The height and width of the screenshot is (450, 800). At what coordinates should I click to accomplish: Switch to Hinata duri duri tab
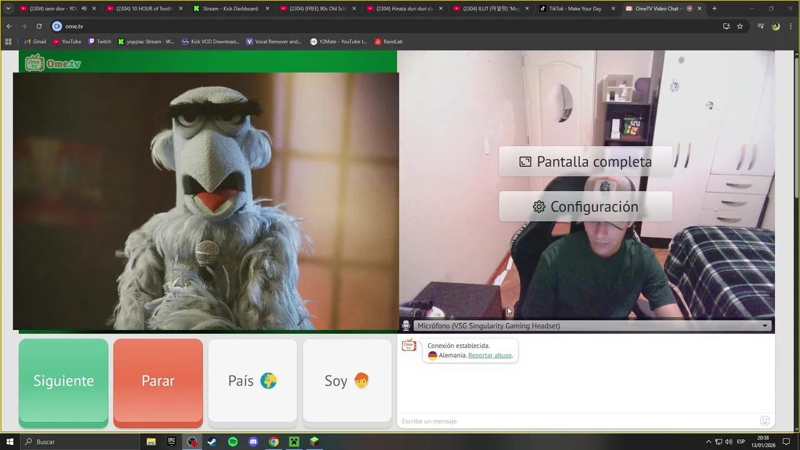click(404, 9)
